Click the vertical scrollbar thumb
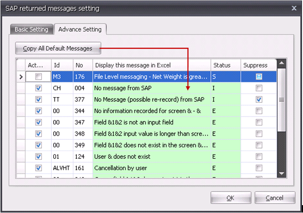This screenshot has width=303, height=213. pos(281,100)
